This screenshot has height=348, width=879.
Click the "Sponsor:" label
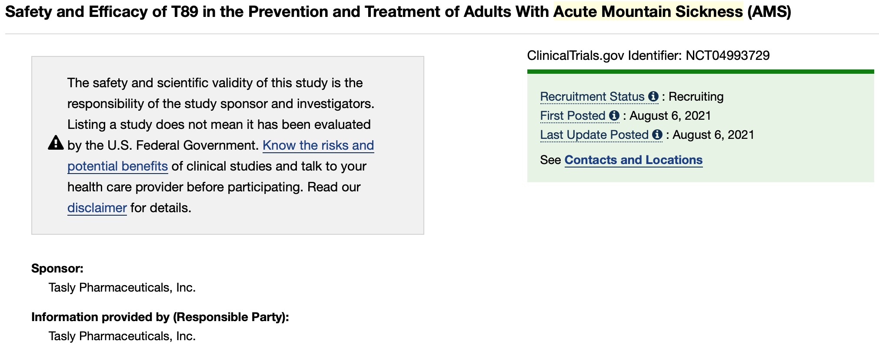(57, 269)
